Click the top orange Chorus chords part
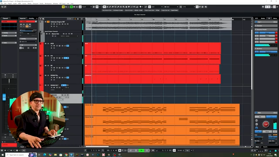This screenshot has height=157, width=279. click(x=162, y=109)
